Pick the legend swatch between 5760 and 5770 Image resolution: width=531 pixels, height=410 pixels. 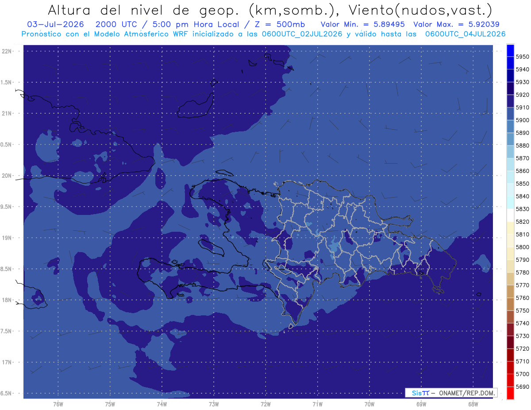(x=510, y=291)
